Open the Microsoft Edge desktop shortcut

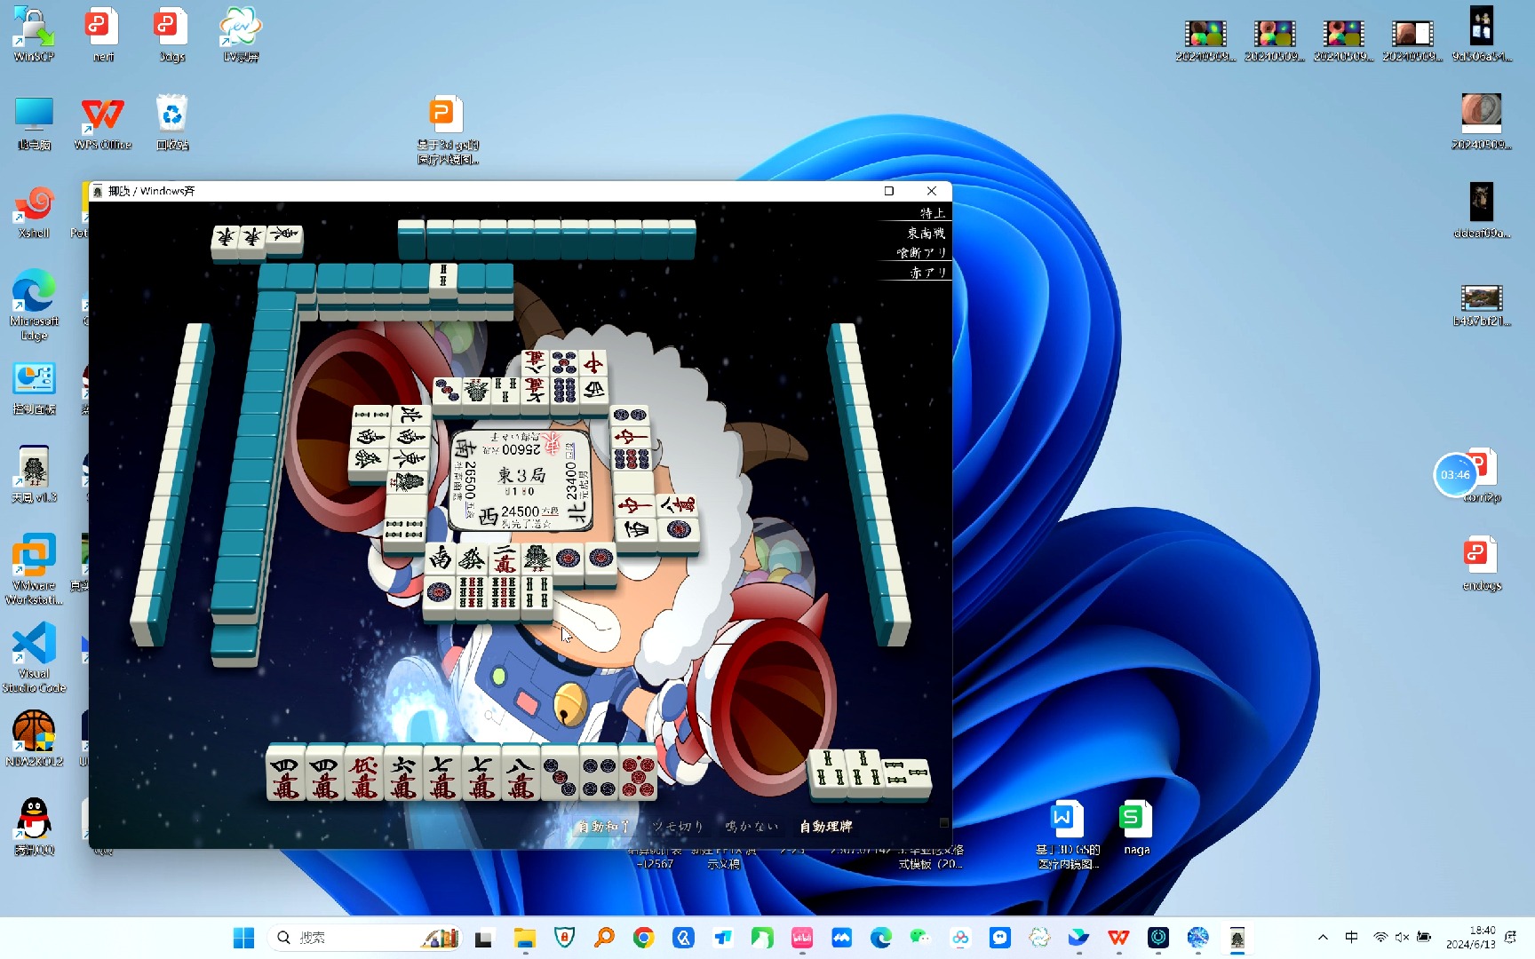click(x=34, y=305)
